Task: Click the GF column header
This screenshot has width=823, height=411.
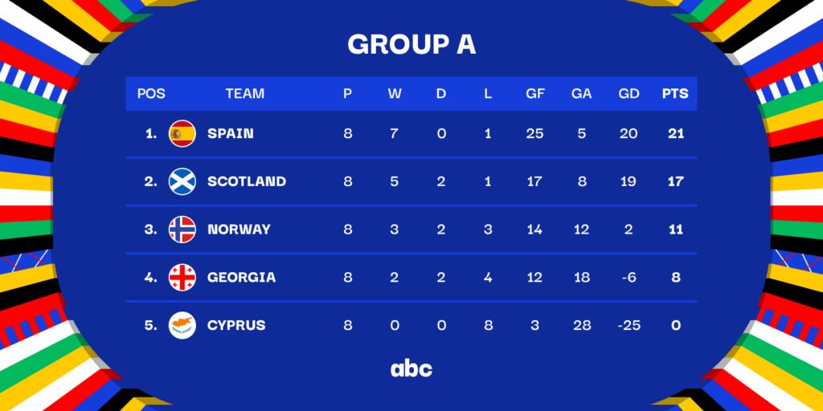Action: tap(534, 93)
